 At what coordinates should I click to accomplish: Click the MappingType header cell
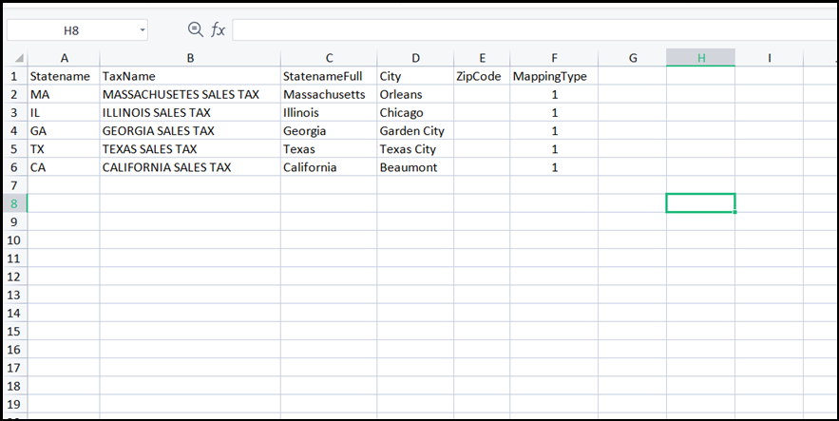[x=554, y=76]
